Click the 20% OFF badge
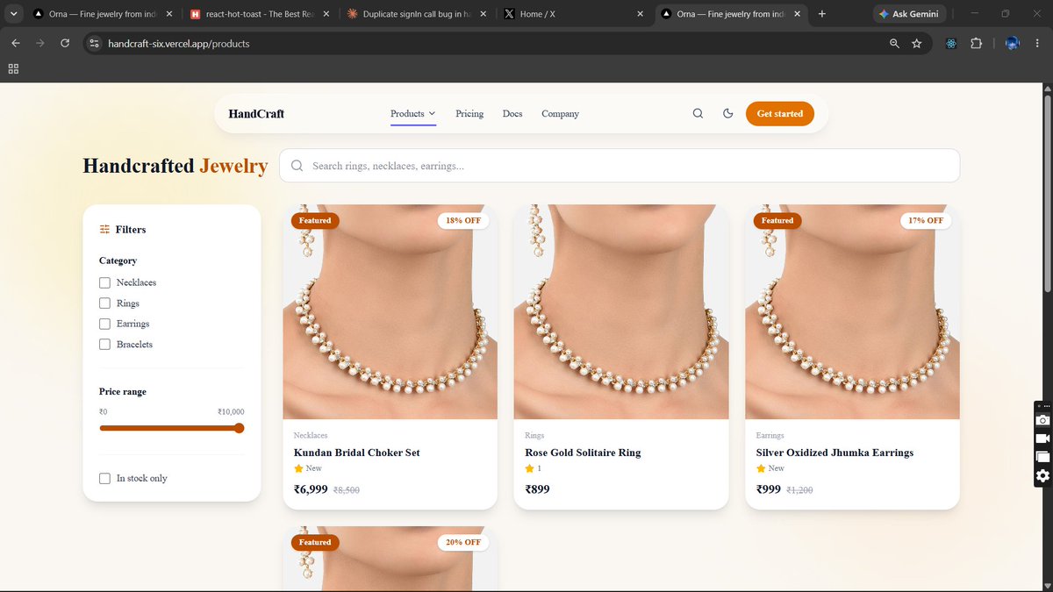Image resolution: width=1053 pixels, height=592 pixels. click(463, 542)
